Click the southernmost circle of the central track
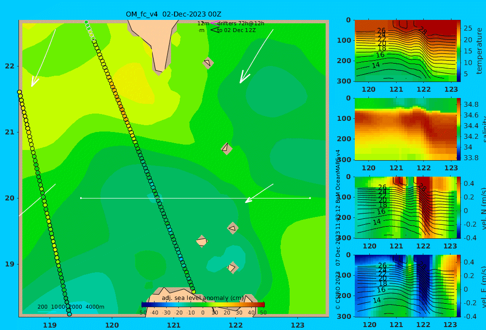This screenshot has width=486, height=330. coord(194,292)
